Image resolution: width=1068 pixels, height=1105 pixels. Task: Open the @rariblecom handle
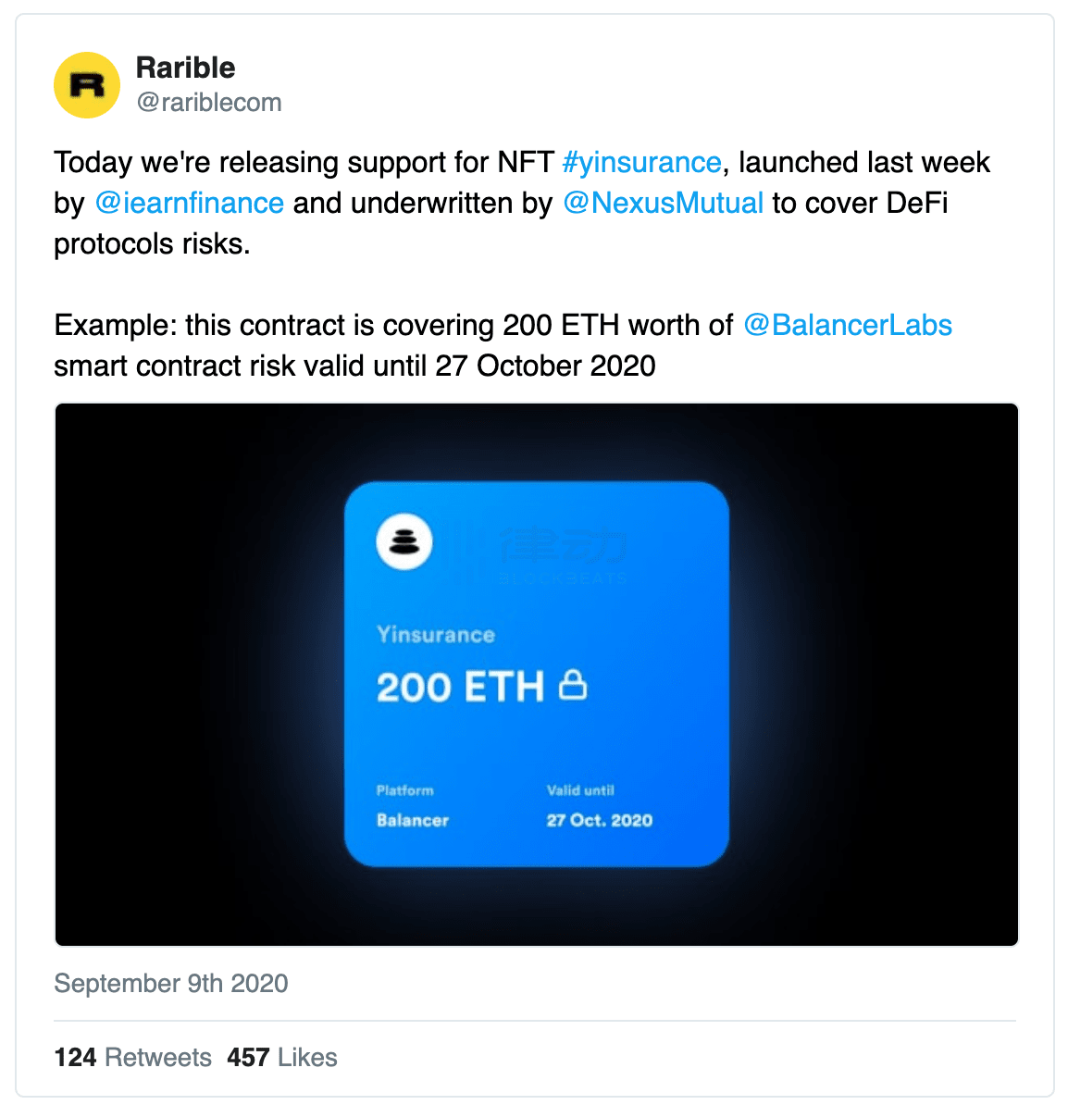tap(209, 102)
